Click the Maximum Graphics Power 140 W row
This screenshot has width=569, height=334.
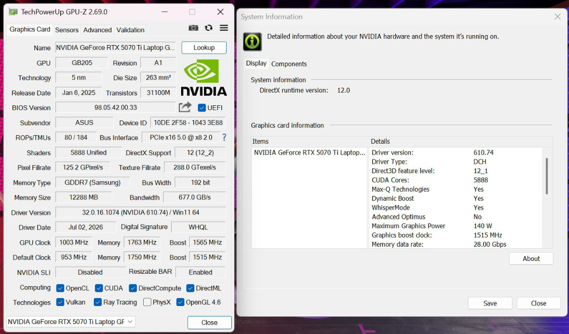[x=456, y=226]
